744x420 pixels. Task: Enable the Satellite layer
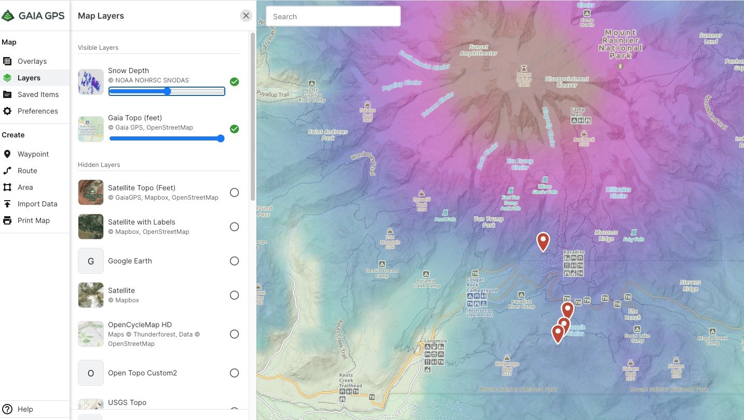[234, 295]
